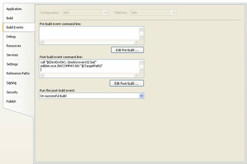Image resolution: width=247 pixels, height=164 pixels.
Task: Open the Settings tab
Action: (12, 64)
